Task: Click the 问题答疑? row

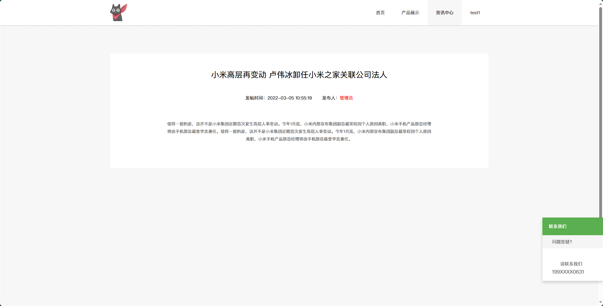Action: point(573,242)
